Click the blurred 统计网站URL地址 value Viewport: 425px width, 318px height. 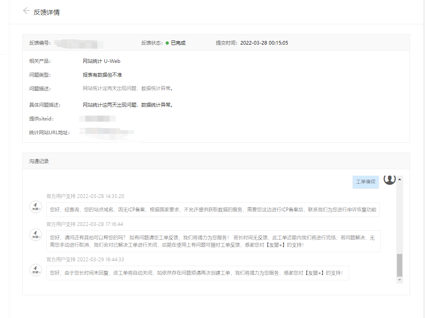pos(106,132)
